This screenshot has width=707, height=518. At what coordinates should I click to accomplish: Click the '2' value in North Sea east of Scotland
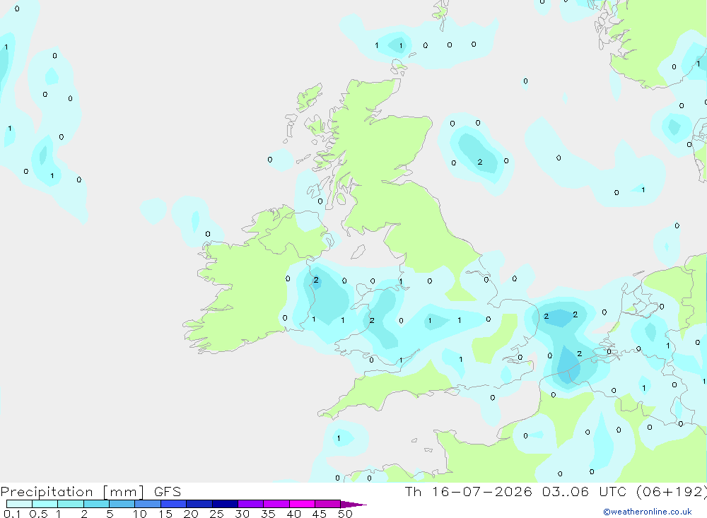pos(480,162)
